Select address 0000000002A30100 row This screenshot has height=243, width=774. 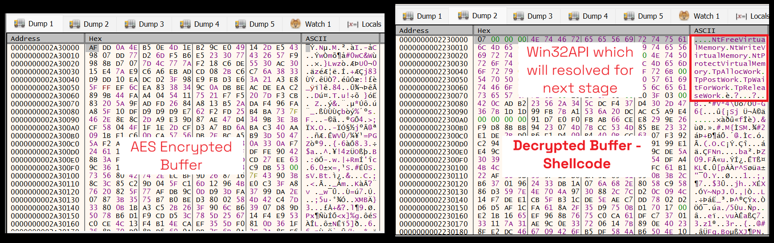point(45,176)
